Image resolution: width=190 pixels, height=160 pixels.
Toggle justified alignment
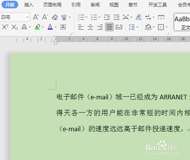point(109,27)
